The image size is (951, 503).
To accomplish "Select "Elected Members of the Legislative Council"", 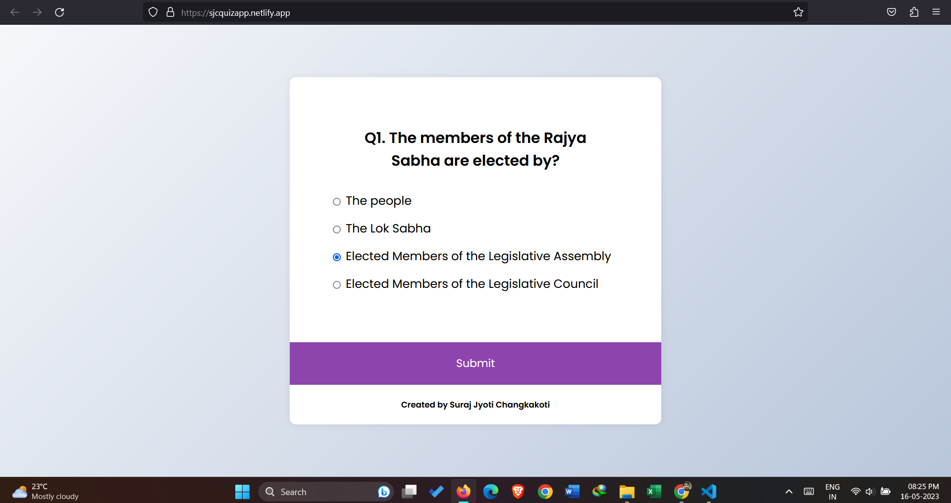I will pyautogui.click(x=337, y=285).
